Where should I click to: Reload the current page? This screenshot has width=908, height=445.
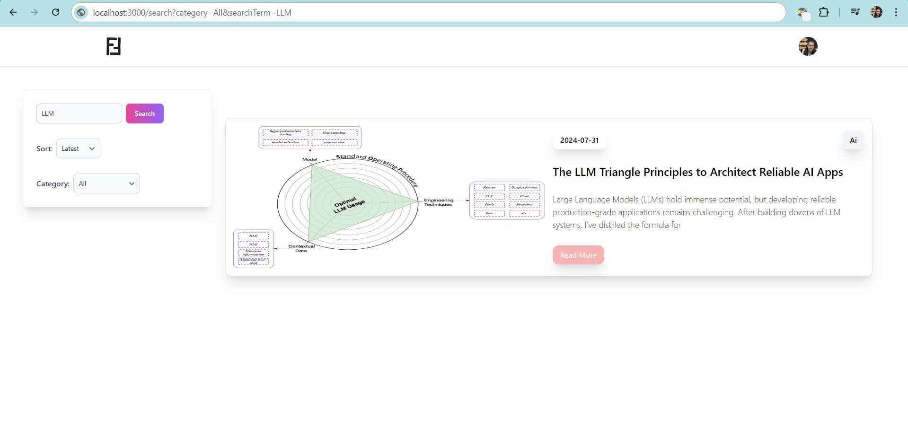point(55,12)
